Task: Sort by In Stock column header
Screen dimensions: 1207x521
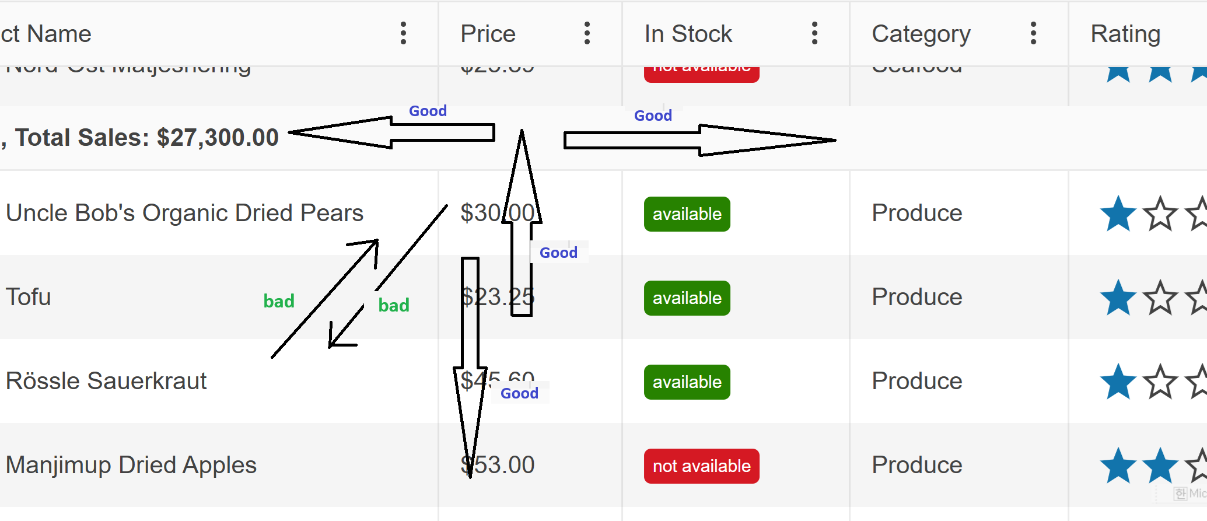Action: pos(688,34)
